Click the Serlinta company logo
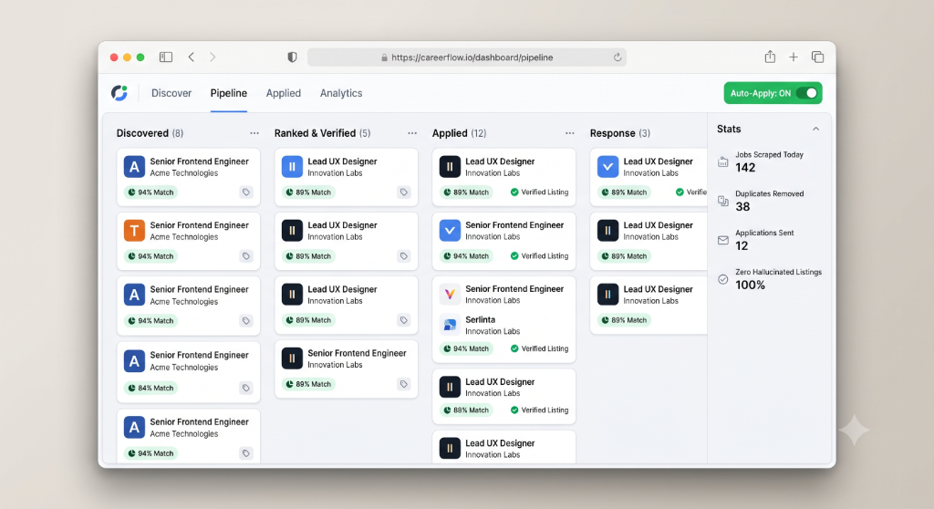Screen dimensions: 934x509 (450, 325)
